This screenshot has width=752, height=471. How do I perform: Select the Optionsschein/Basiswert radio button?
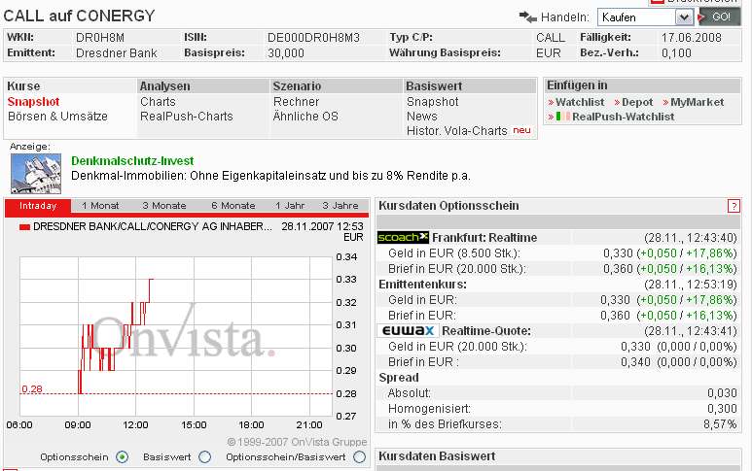pos(359,457)
